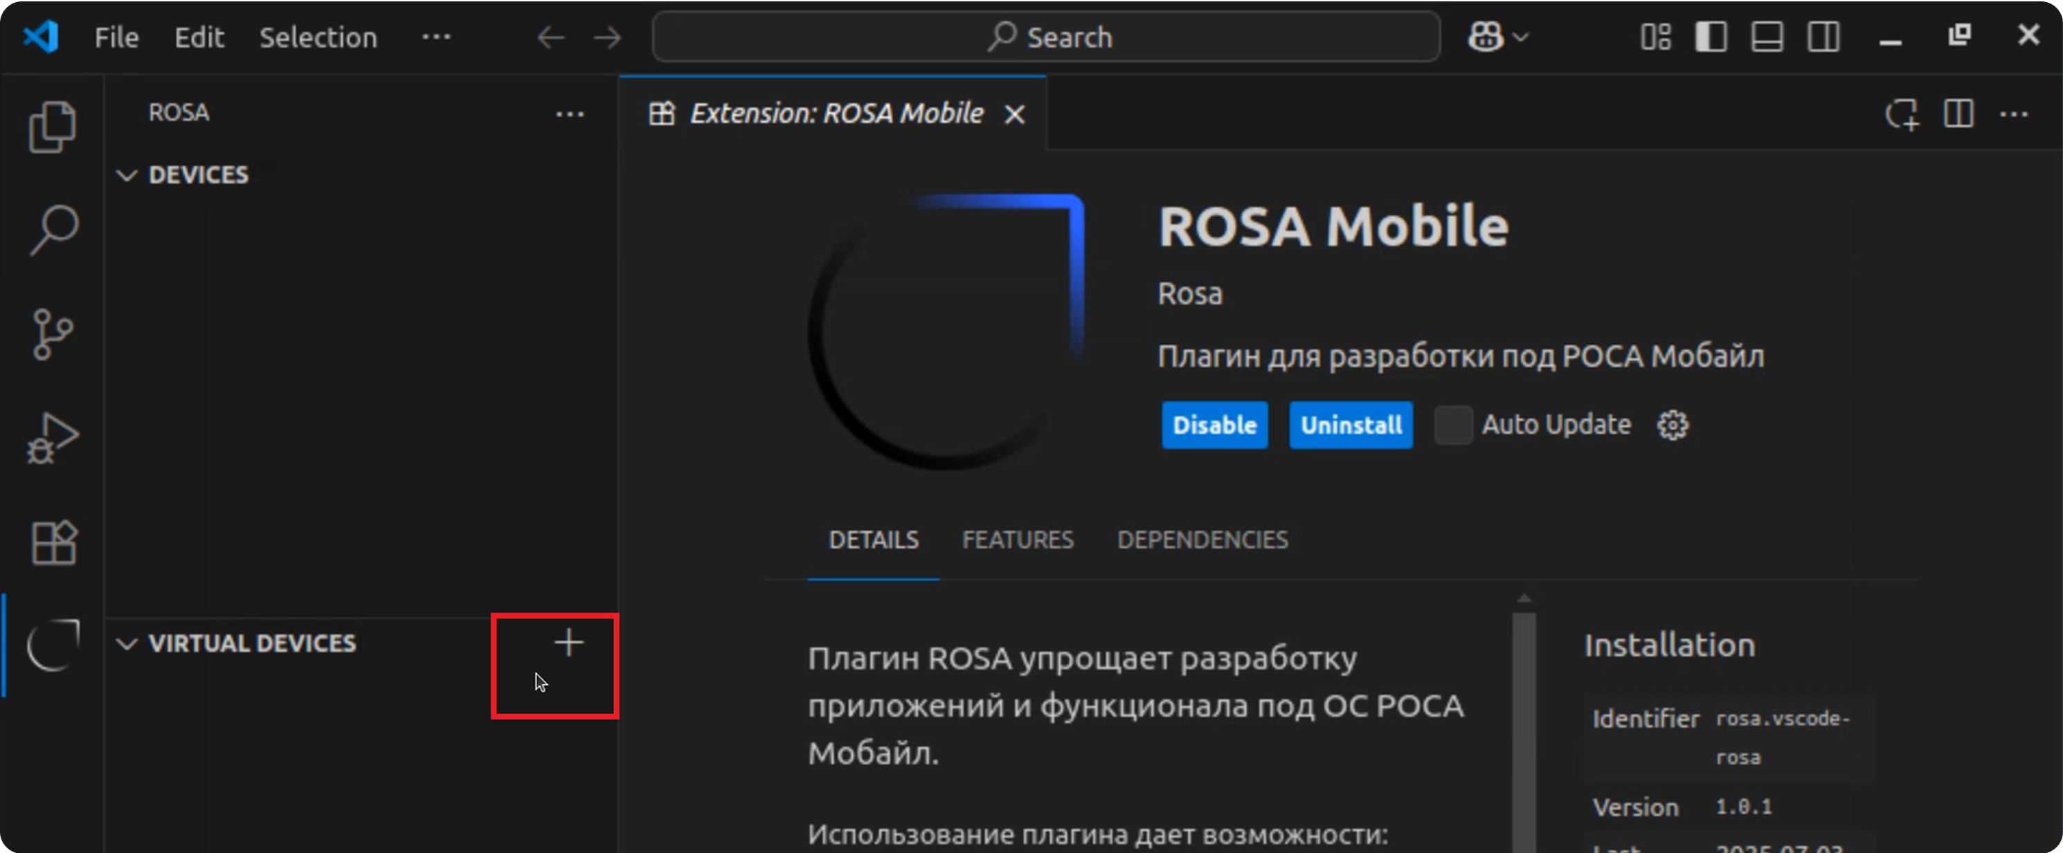Click the Installation heading
Viewport: 2063px width, 853px height.
(1669, 645)
